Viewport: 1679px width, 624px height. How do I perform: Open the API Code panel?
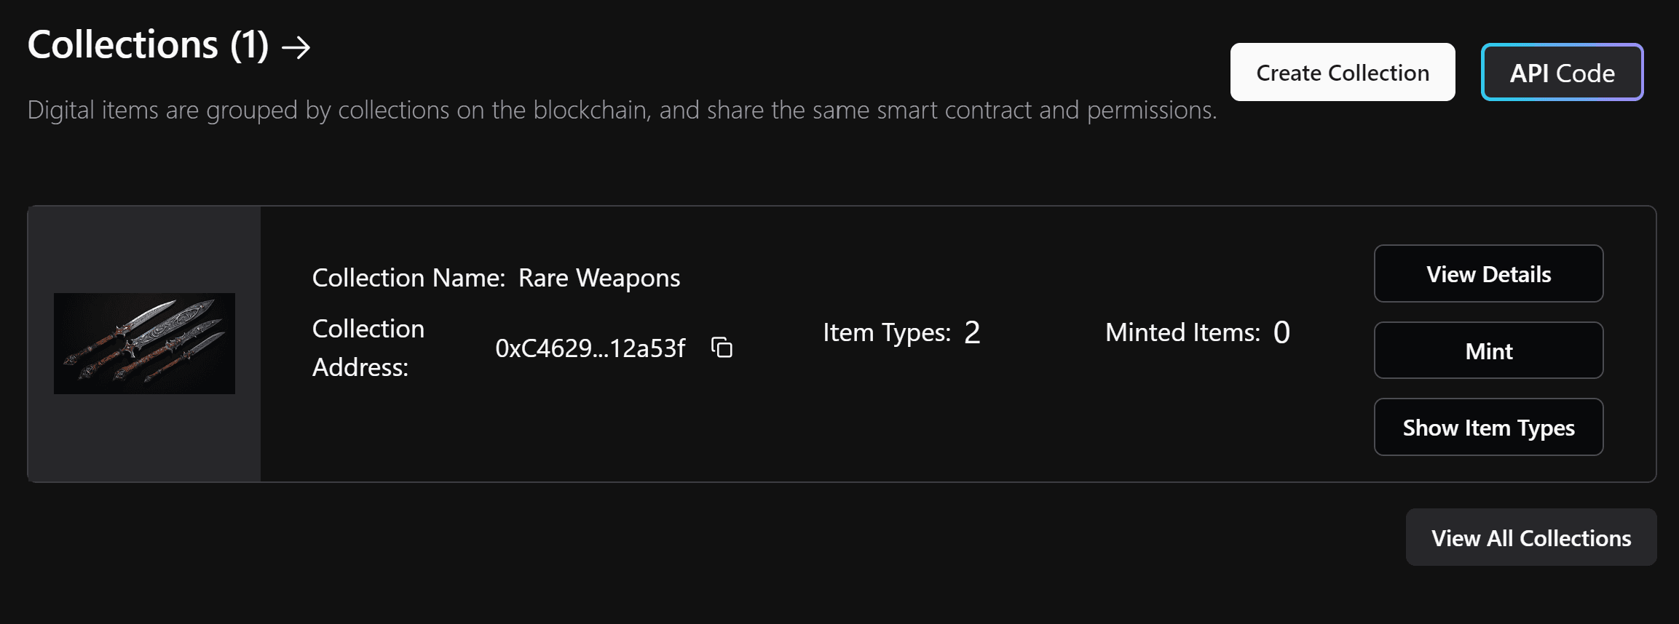[x=1562, y=73]
